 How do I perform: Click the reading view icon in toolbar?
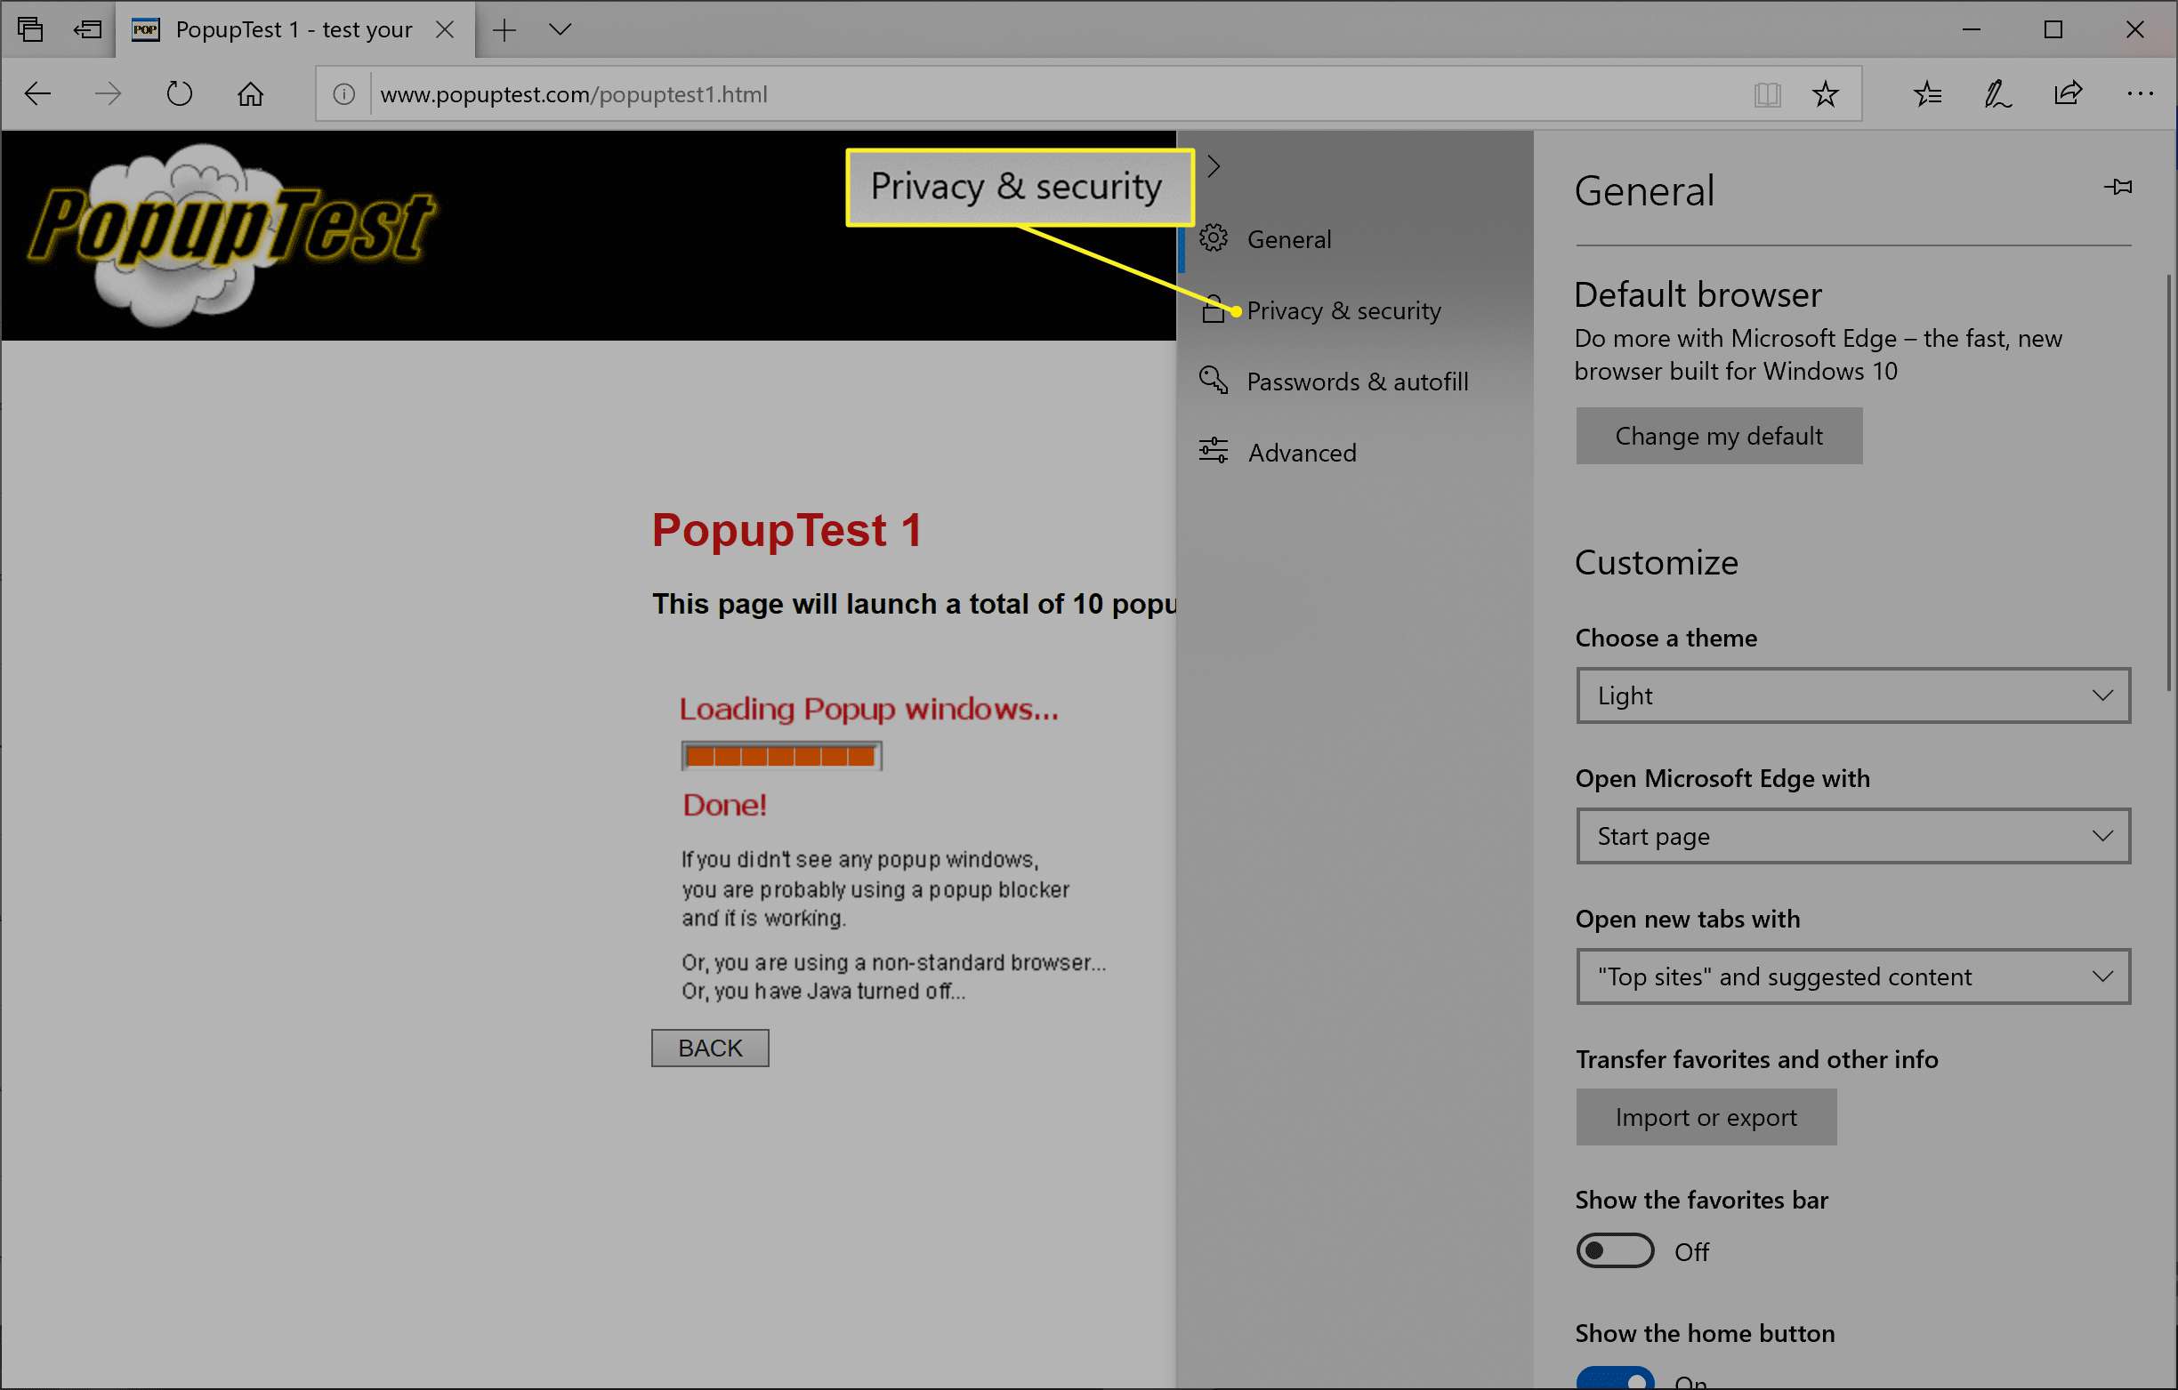pyautogui.click(x=1767, y=93)
